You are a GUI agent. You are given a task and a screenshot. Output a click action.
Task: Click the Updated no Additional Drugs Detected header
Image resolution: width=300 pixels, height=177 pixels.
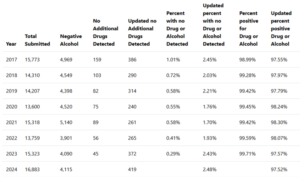(142, 32)
